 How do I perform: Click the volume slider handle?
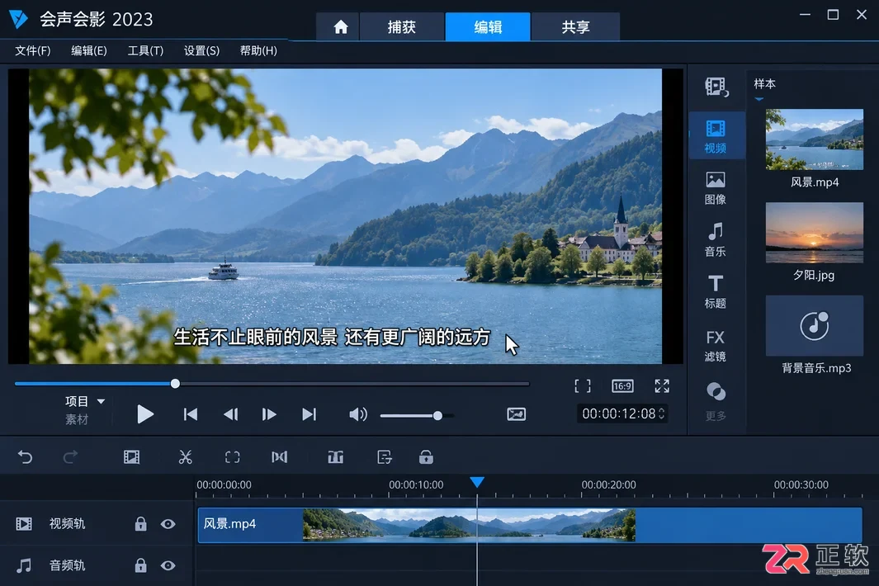coord(437,415)
